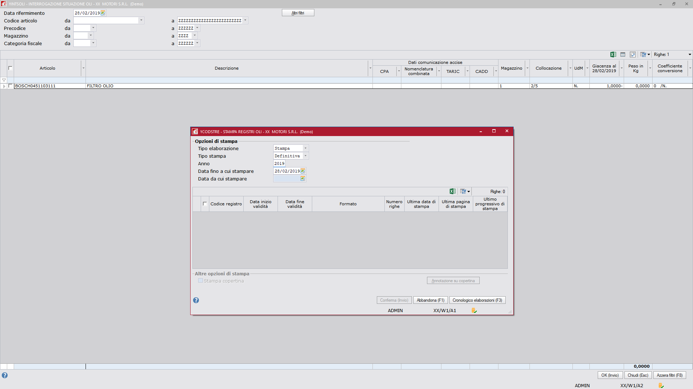Click Annotazione su copertina button
This screenshot has width=693, height=389.
coord(453,281)
